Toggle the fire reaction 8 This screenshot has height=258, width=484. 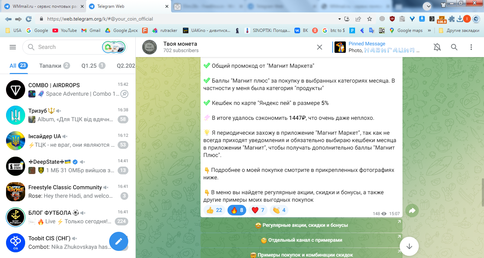click(x=237, y=210)
